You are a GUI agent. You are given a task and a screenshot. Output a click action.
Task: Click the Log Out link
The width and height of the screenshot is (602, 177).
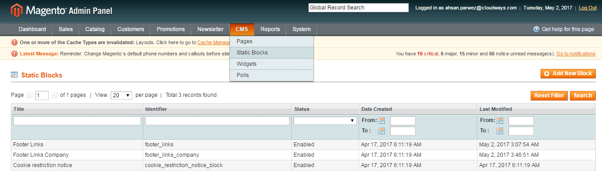pyautogui.click(x=588, y=8)
